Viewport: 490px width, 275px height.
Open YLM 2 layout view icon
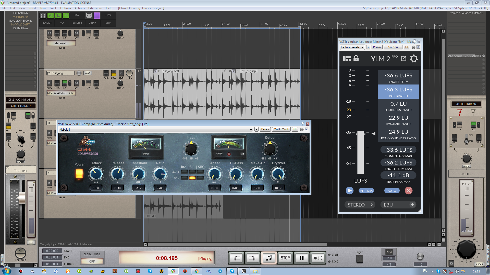point(347,59)
